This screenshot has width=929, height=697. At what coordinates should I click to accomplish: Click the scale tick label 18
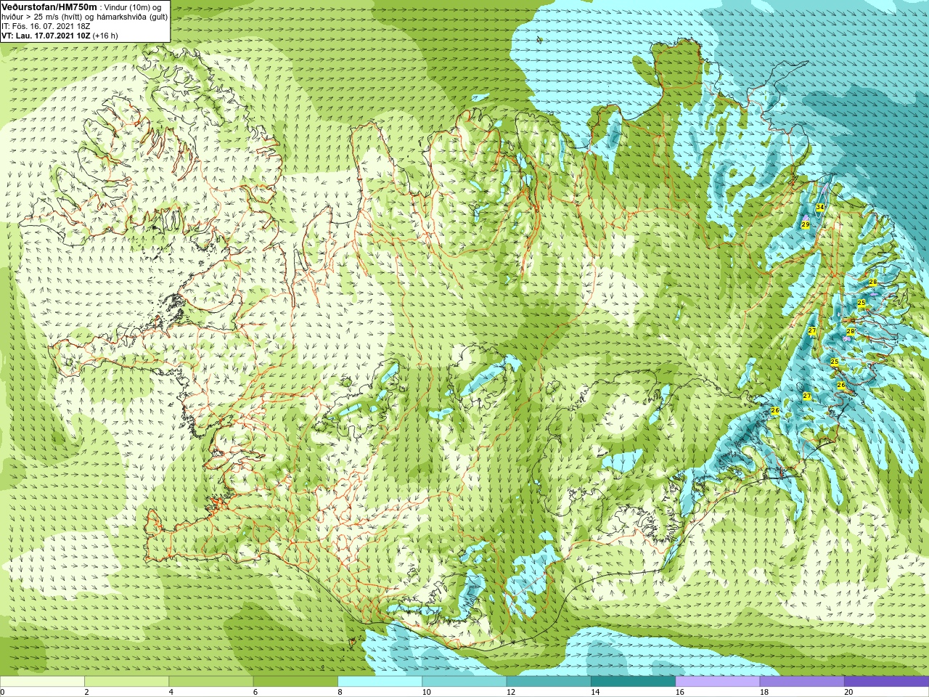pyautogui.click(x=764, y=692)
